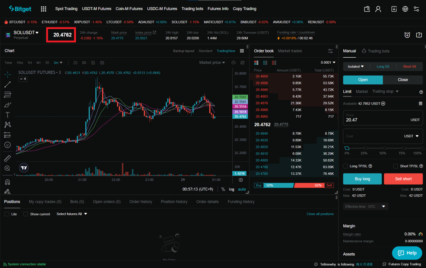Open the Effective time GTC dropdown
The width and height of the screenshot is (426, 268).
click(x=365, y=207)
